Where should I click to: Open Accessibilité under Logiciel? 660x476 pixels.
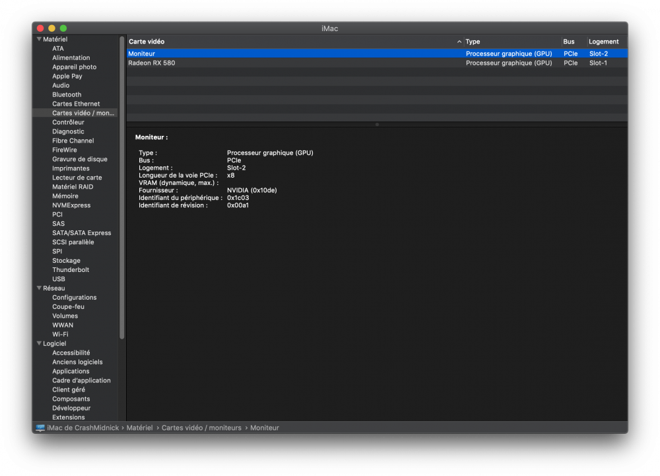click(71, 353)
